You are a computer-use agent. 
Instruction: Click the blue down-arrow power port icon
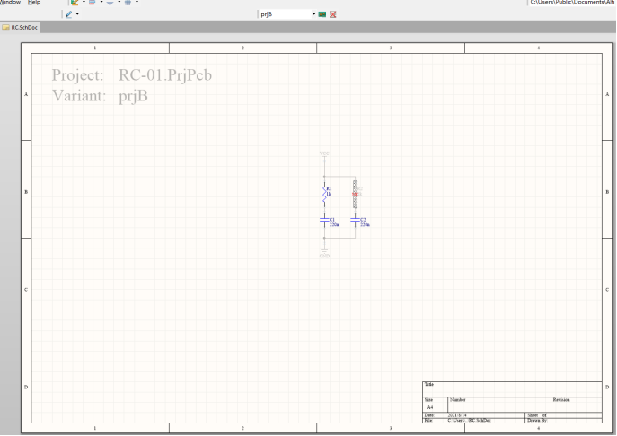tap(110, 3)
